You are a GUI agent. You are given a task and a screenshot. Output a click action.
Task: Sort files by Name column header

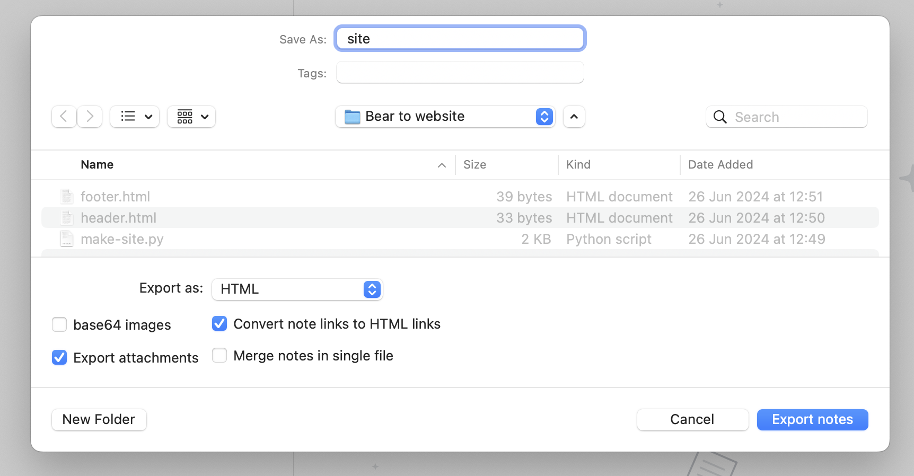[97, 165]
